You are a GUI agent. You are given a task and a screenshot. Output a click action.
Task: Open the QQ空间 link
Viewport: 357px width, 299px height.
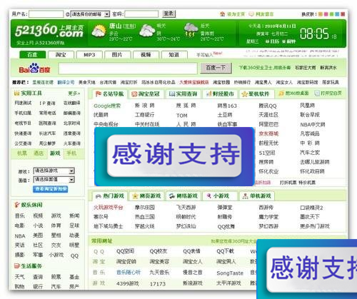click(x=125, y=251)
